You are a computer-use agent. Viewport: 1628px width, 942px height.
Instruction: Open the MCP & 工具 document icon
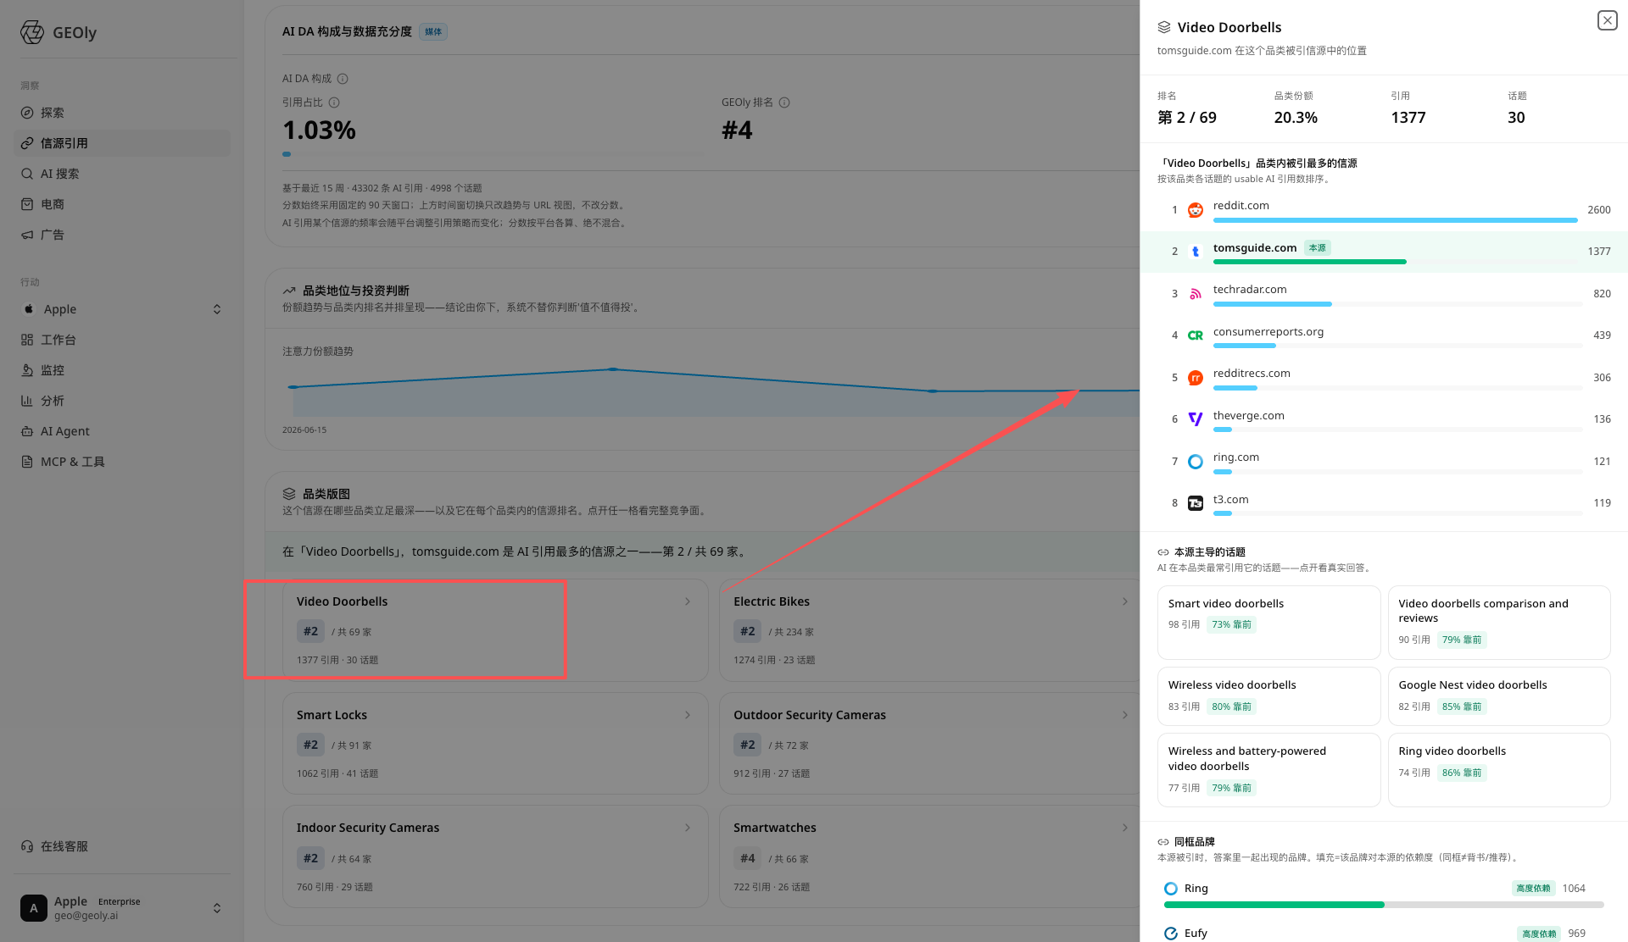point(27,462)
